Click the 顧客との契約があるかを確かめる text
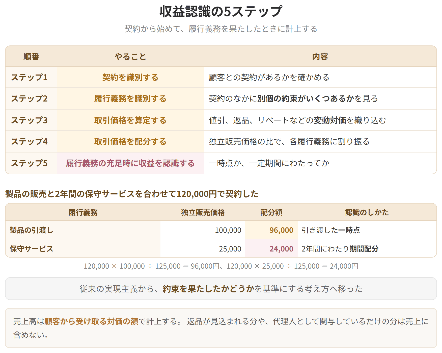Image resolution: width=442 pixels, height=353 pixels. [269, 77]
